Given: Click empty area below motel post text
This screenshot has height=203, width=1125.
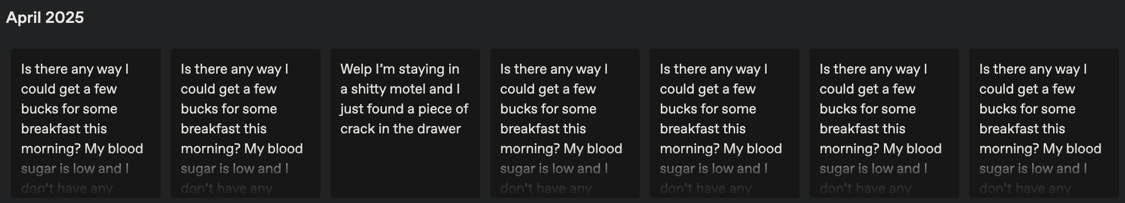Looking at the screenshot, I should tap(405, 167).
